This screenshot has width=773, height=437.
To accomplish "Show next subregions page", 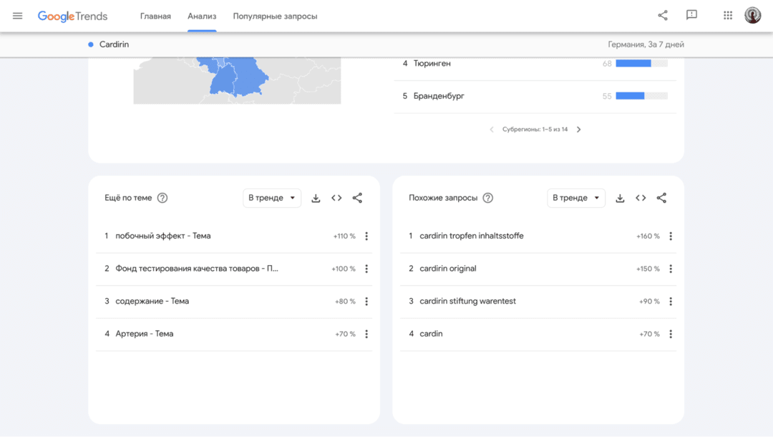I will click(x=579, y=129).
